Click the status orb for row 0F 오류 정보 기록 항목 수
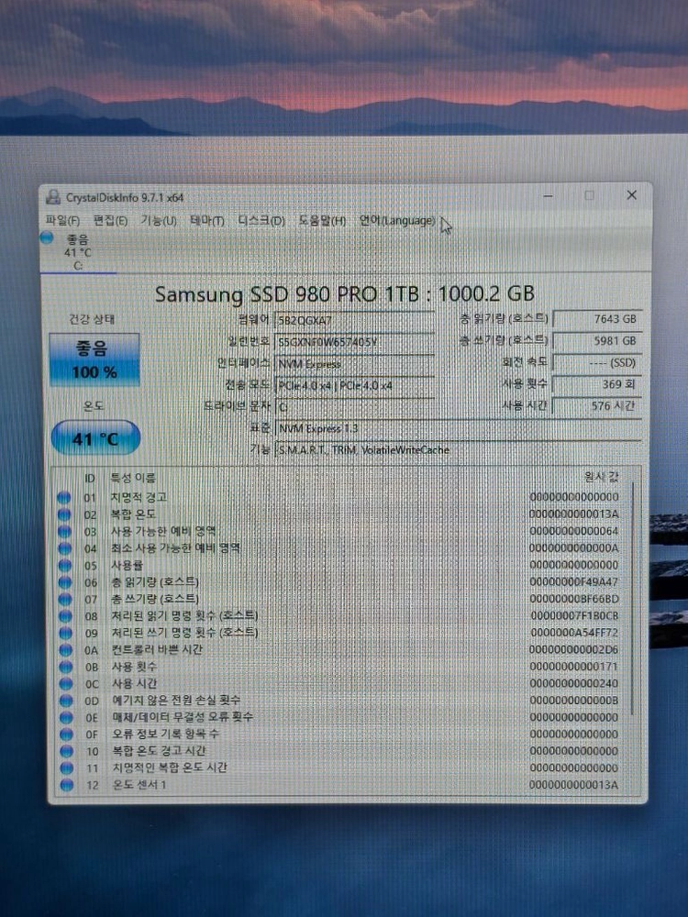The image size is (688, 917). pyautogui.click(x=66, y=735)
